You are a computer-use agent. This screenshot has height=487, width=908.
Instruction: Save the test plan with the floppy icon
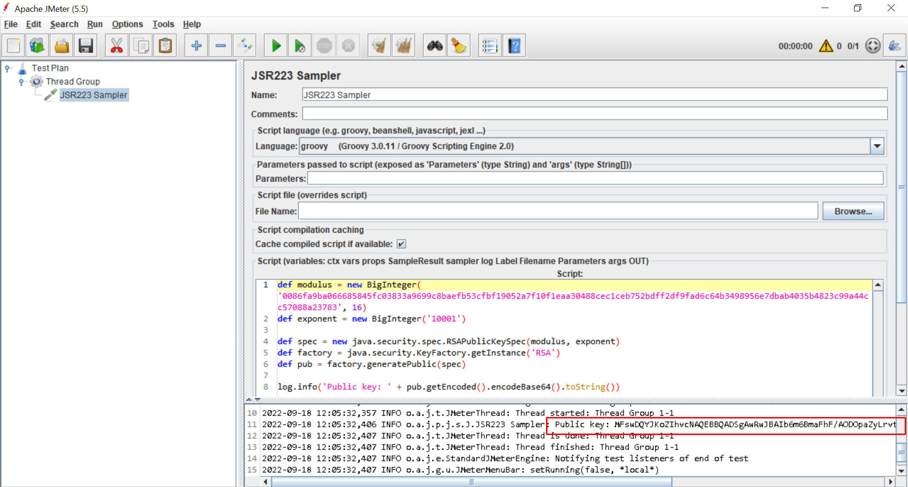pyautogui.click(x=86, y=46)
